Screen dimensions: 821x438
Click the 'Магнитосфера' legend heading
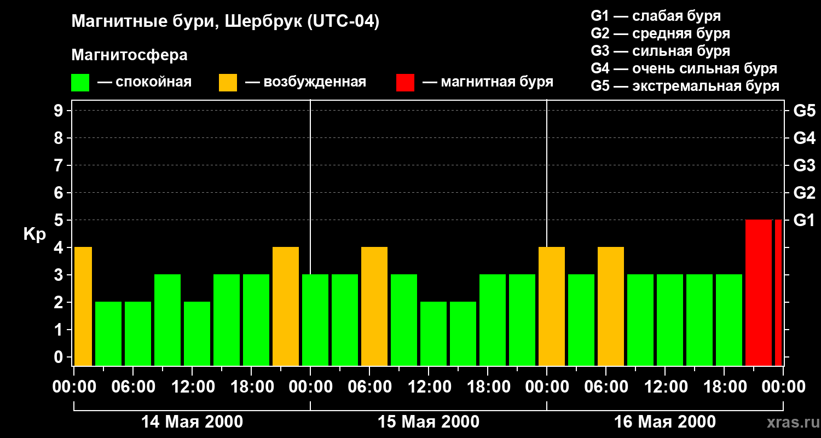coord(130,55)
